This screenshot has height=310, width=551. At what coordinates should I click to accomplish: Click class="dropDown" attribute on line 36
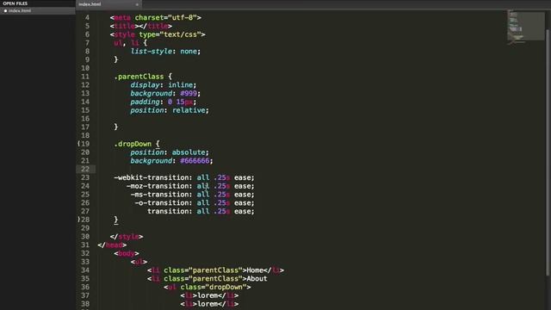tap(214, 287)
